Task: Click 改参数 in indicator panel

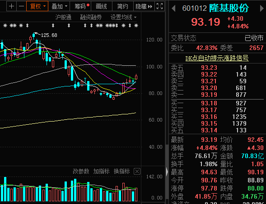Action: [81, 172]
